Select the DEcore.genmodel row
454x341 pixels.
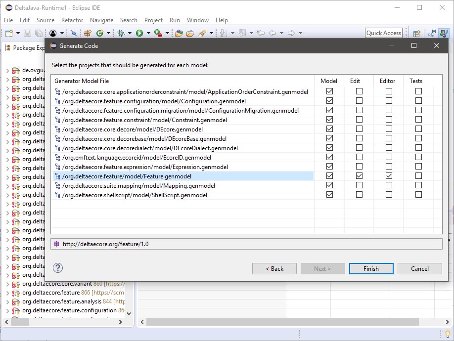(x=183, y=129)
